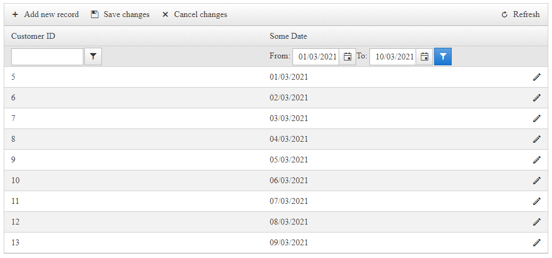Click the Customer ID filter funnel icon
Screen dimensions: 552x258
tap(93, 56)
